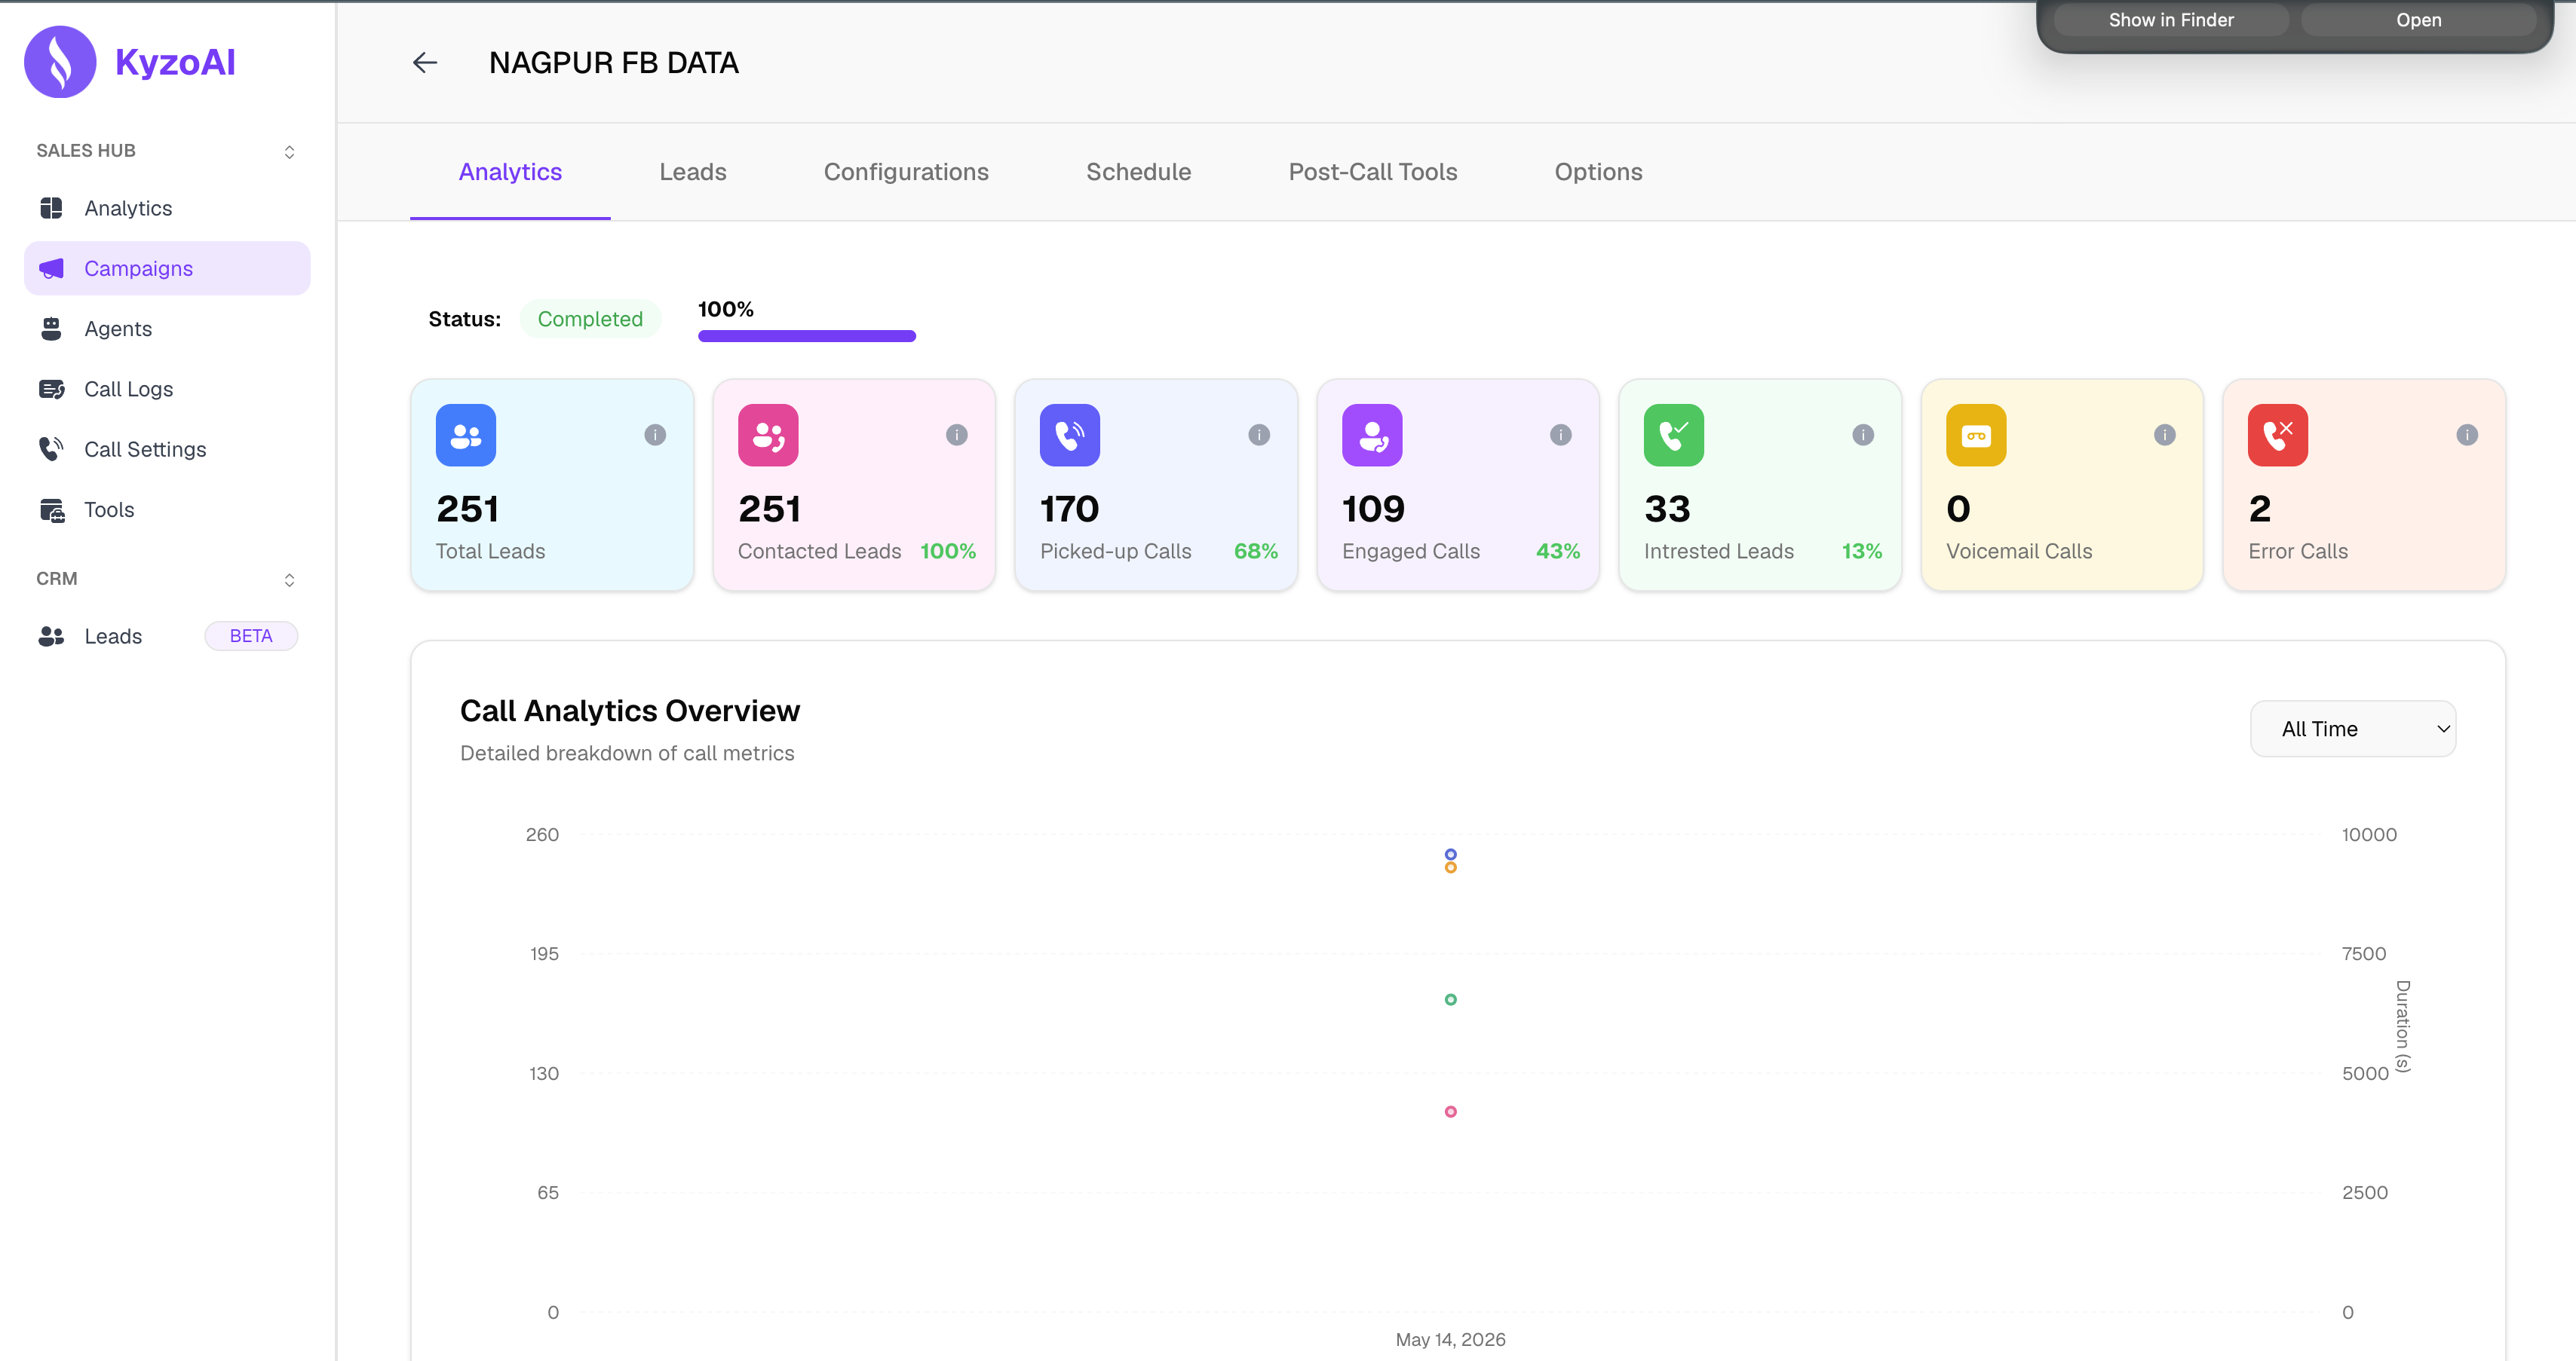2576x1361 pixels.
Task: Open the Schedule tab
Action: click(x=1138, y=172)
